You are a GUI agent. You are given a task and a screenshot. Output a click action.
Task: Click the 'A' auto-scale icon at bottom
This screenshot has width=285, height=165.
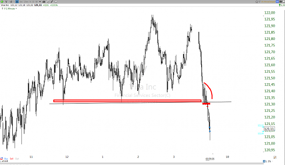point(264,161)
